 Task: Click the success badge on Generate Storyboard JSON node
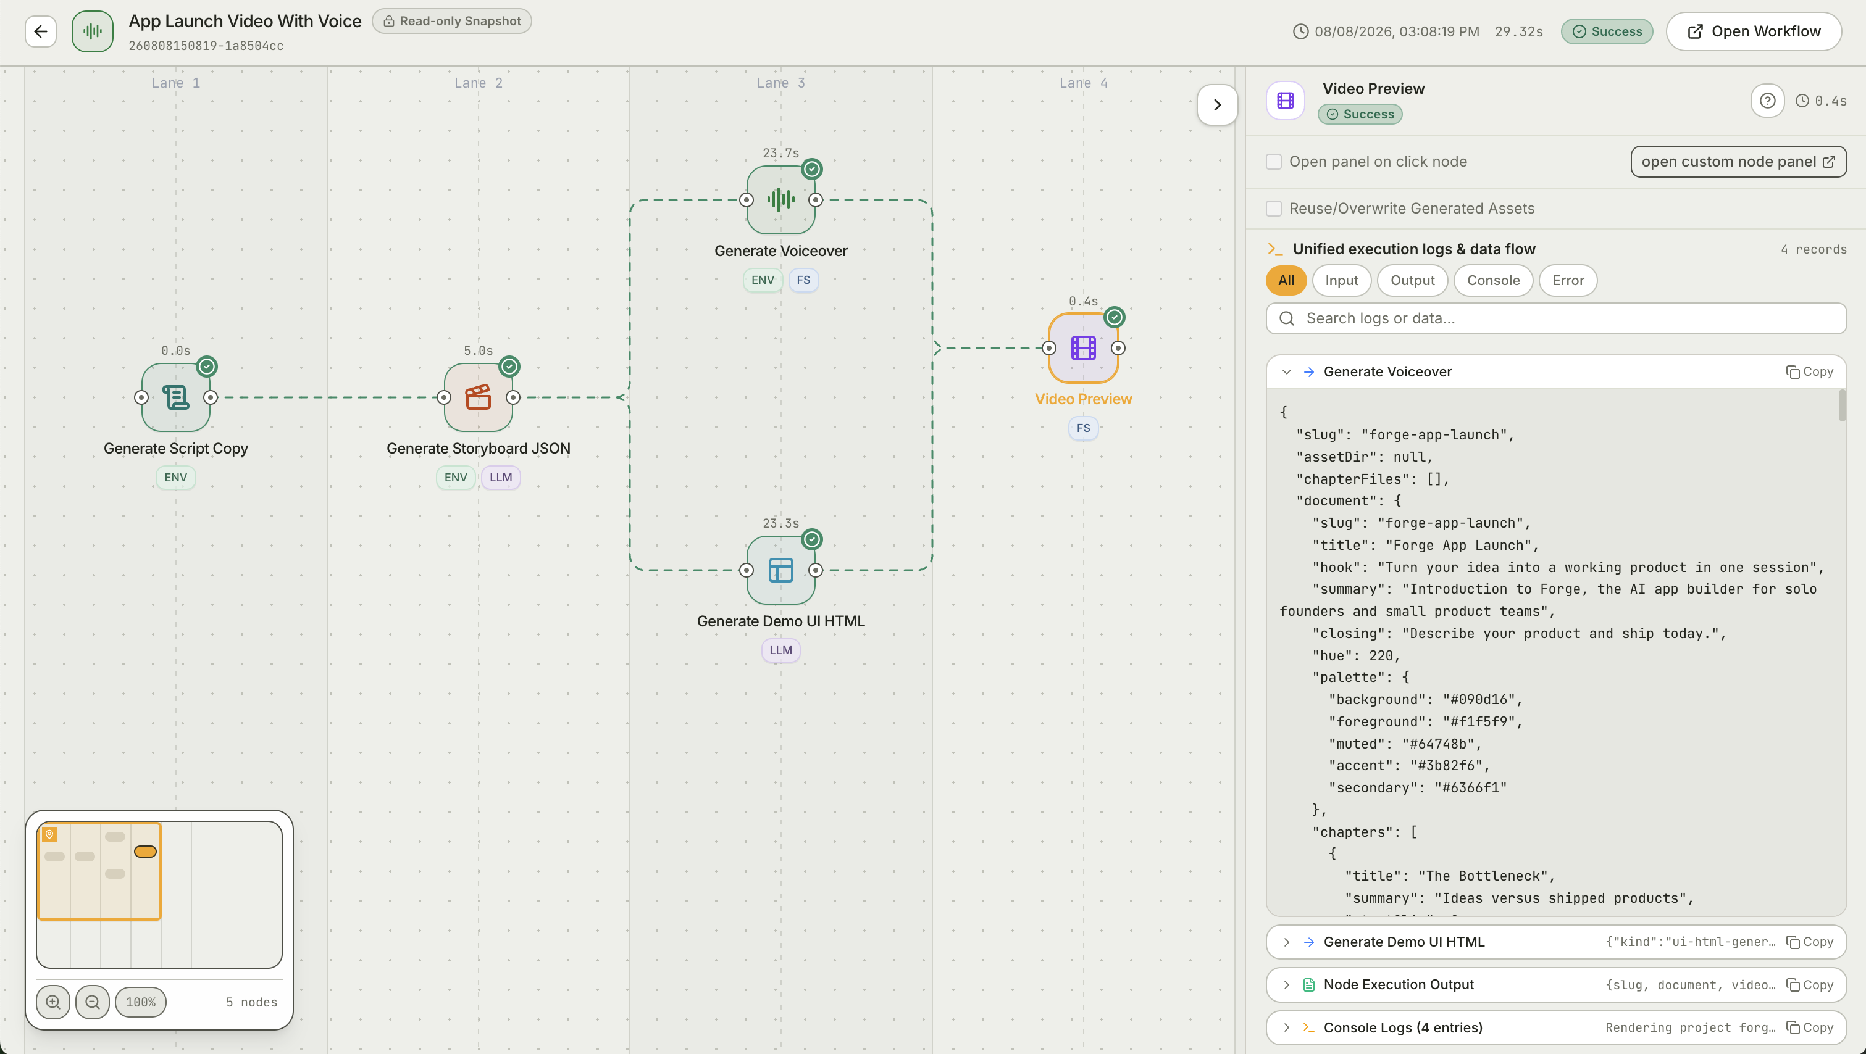coord(510,367)
